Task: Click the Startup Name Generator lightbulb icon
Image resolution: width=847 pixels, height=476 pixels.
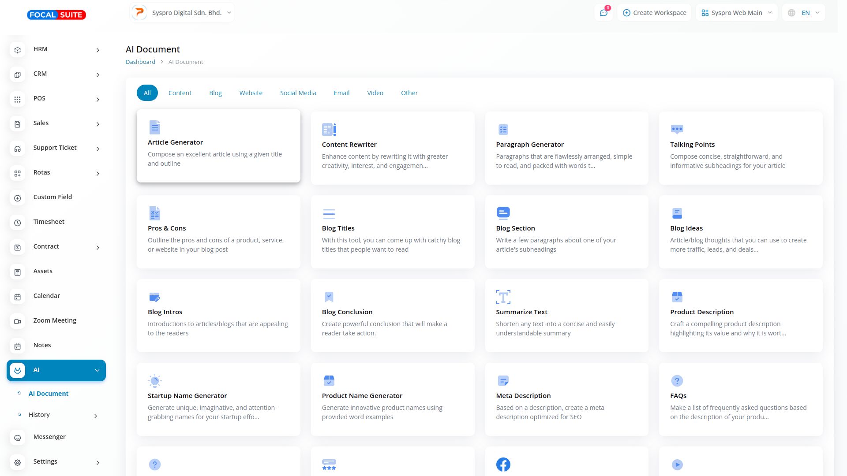Action: click(154, 381)
